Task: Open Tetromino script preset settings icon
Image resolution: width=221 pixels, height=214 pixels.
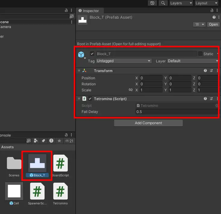Action: pyautogui.click(x=211, y=99)
